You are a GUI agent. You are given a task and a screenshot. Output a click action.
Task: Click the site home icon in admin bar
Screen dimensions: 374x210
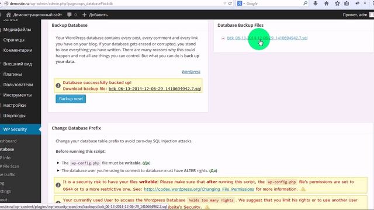point(8,15)
